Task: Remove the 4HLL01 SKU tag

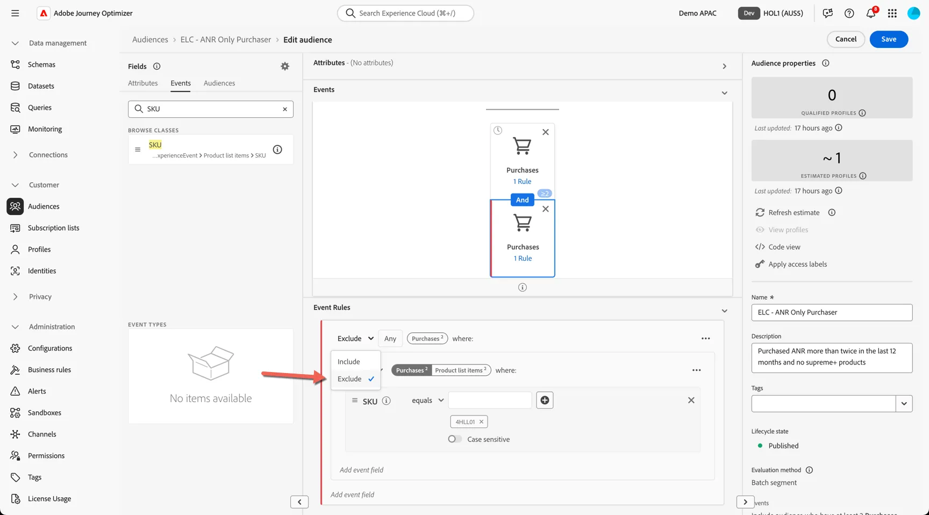Action: pyautogui.click(x=481, y=422)
